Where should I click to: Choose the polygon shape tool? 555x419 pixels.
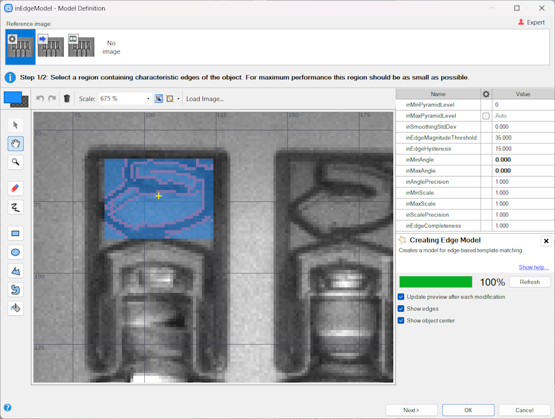16,271
